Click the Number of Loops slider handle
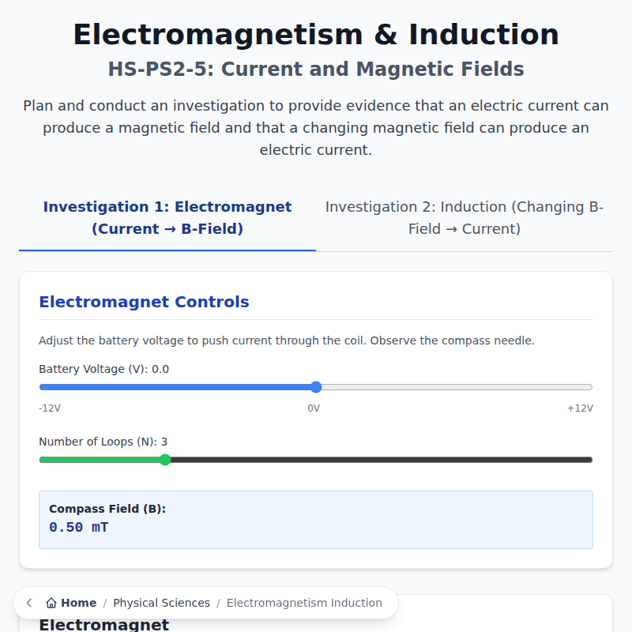The image size is (632, 632). pos(165,459)
